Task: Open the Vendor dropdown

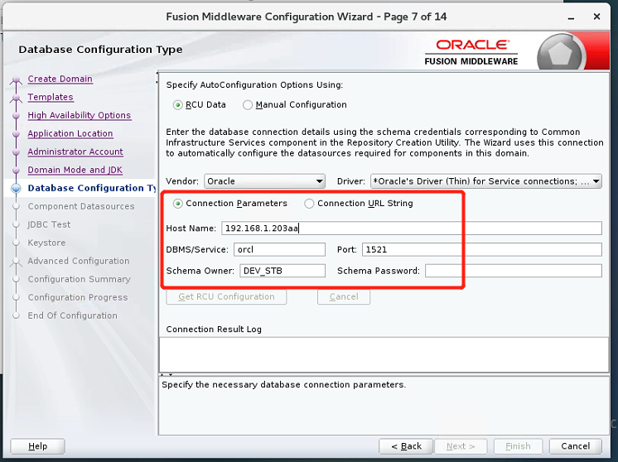Action: (x=264, y=181)
